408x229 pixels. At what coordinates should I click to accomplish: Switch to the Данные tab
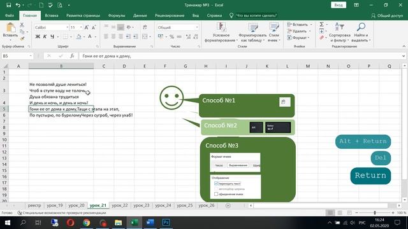pyautogui.click(x=140, y=15)
